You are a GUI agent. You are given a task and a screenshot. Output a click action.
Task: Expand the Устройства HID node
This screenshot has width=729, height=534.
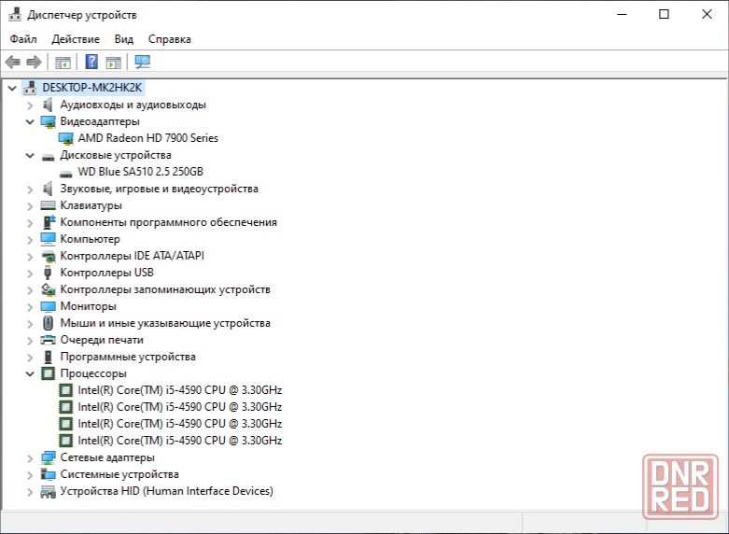point(30,492)
